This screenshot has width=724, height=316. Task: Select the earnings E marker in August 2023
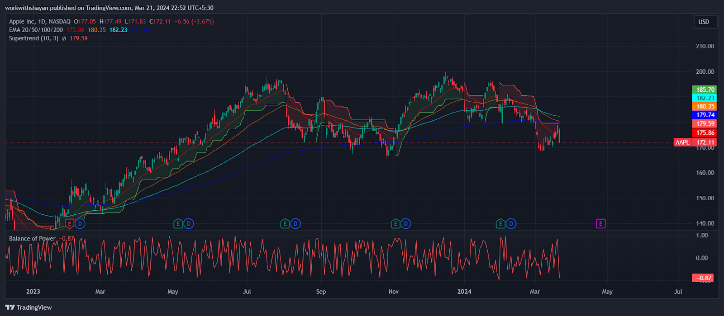click(x=285, y=223)
